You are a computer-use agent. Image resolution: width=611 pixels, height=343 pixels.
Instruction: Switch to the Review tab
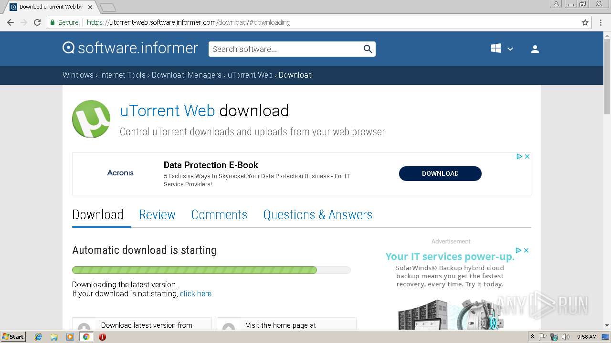coord(157,215)
